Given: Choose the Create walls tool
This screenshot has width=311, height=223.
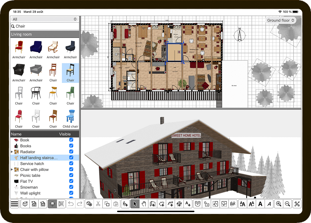Looking at the screenshot, I should (x=153, y=204).
